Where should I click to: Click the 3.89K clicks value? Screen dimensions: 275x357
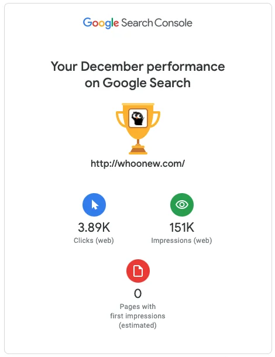pyautogui.click(x=94, y=228)
